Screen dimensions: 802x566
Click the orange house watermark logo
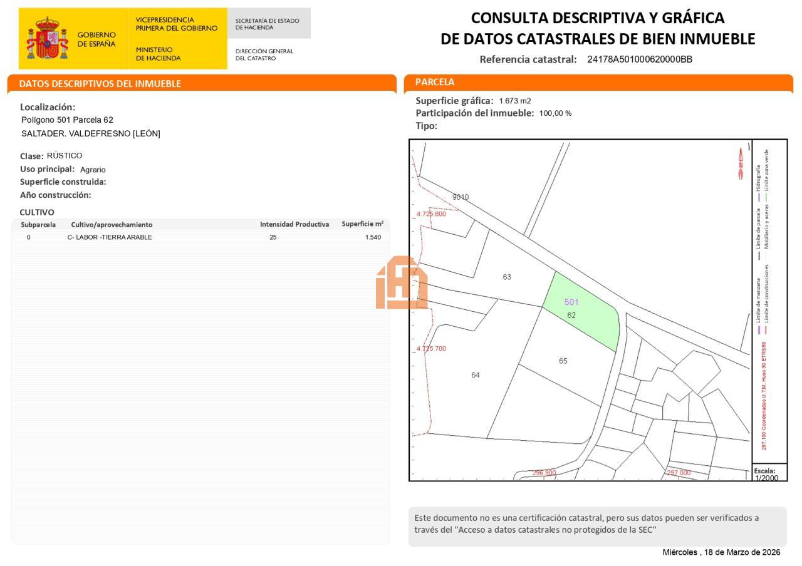401,283
